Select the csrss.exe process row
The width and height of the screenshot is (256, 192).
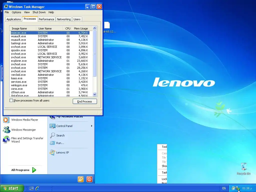[50, 89]
